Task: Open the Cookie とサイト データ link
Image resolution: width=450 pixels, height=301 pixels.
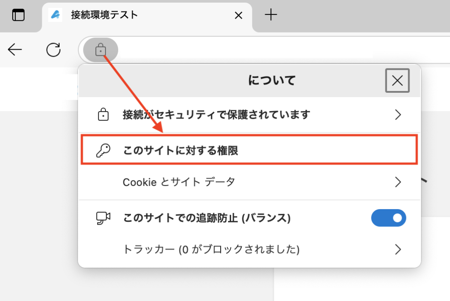Action: click(179, 182)
